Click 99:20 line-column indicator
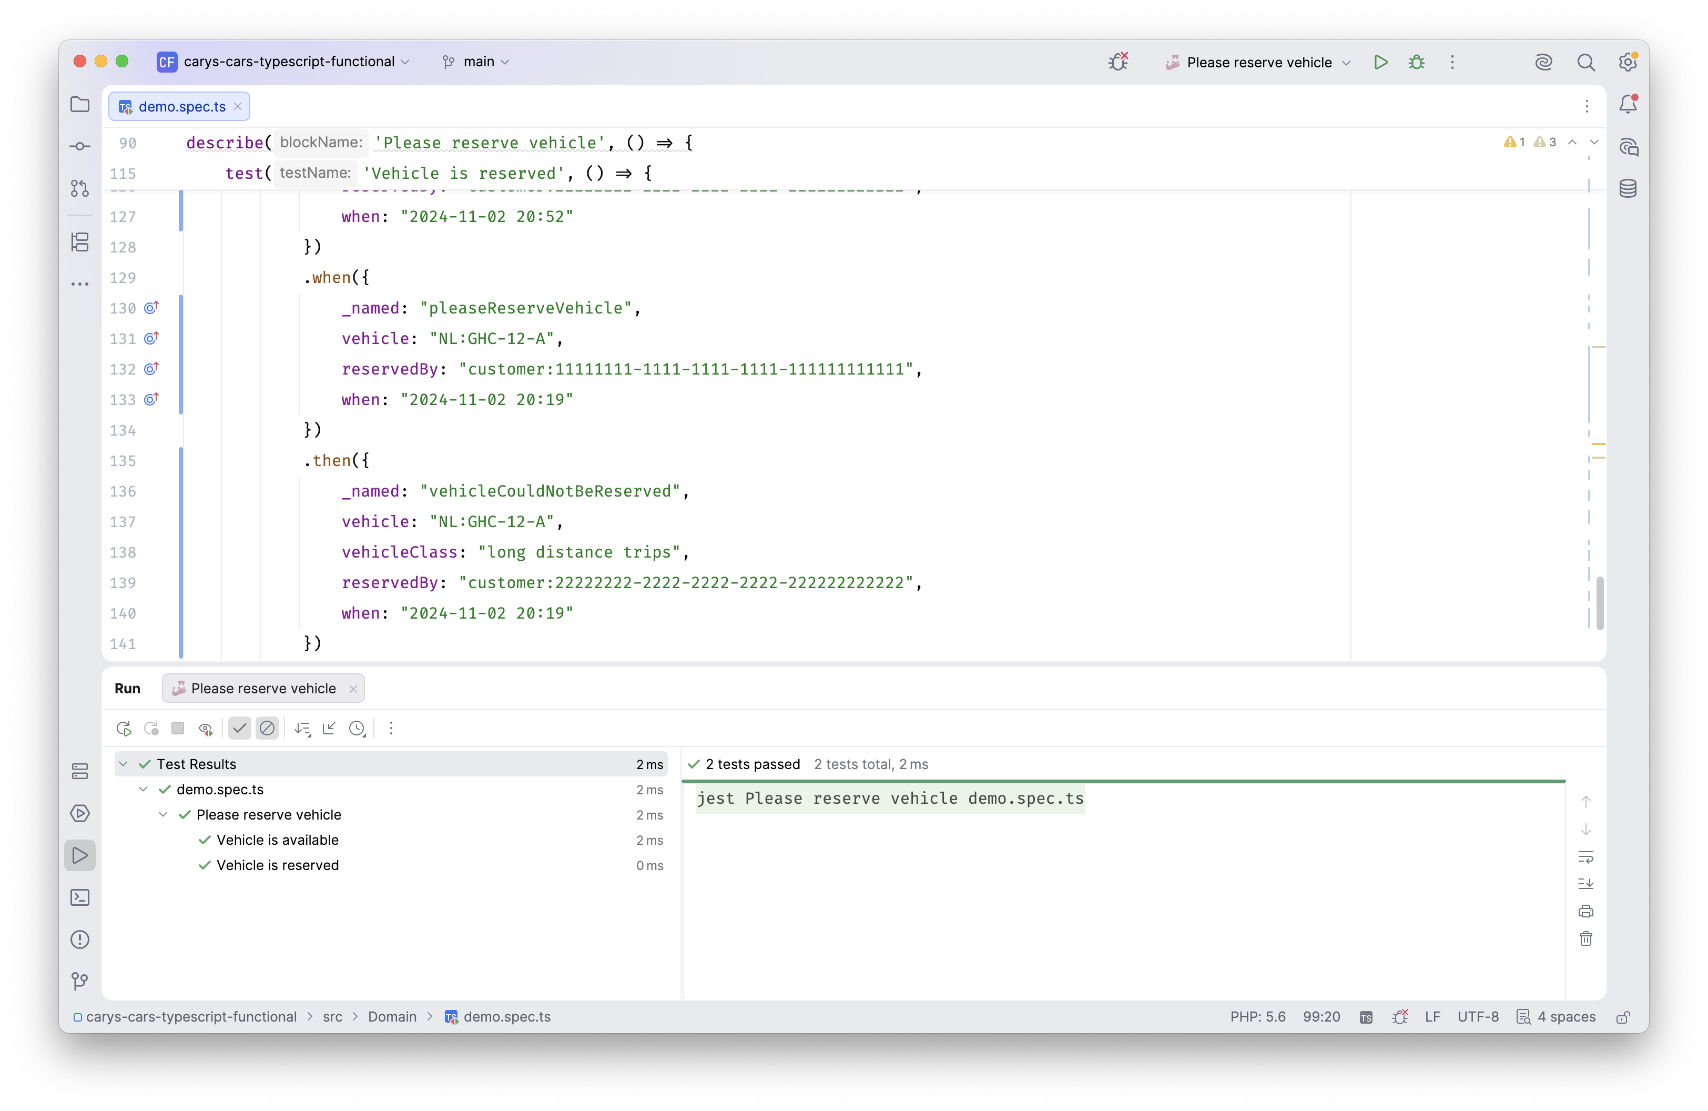1708x1111 pixels. [x=1321, y=1017]
